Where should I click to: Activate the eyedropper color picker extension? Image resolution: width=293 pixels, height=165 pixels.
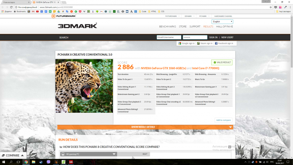click(285, 7)
